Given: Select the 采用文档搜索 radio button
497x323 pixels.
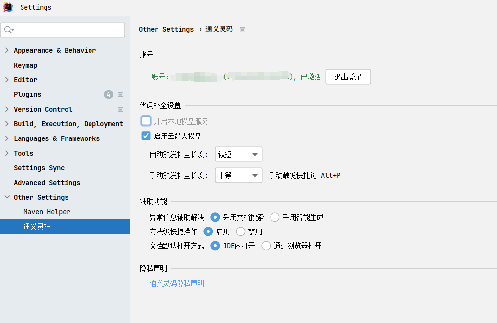Looking at the screenshot, I should click(215, 217).
